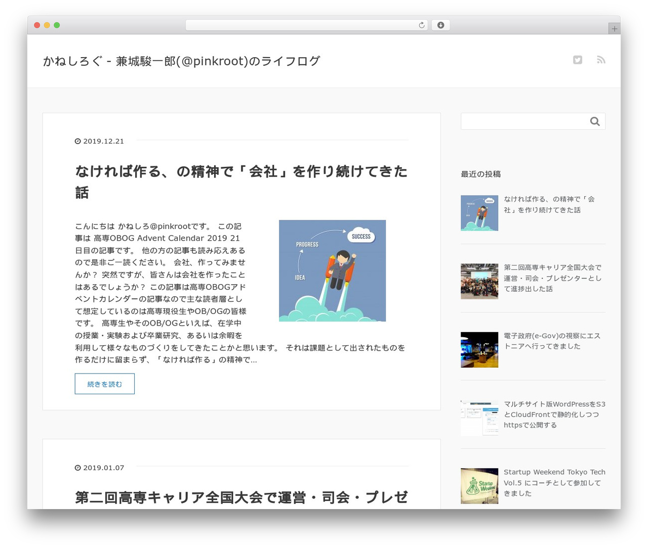Click the 電子政府 night venue thumbnail

coord(479,349)
